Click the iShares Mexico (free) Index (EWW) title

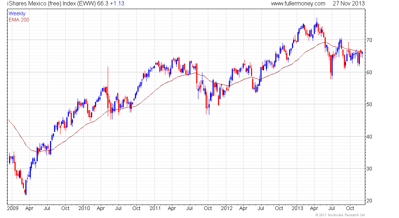tap(52, 4)
